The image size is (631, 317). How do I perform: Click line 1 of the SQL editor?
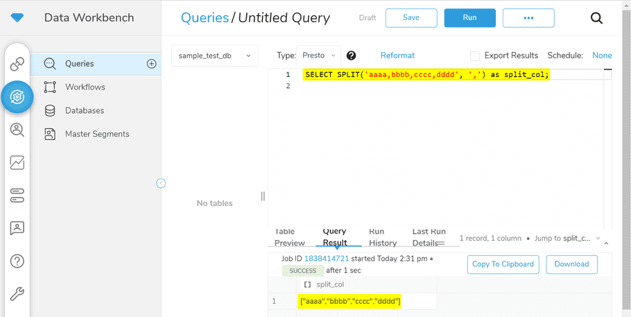click(426, 75)
